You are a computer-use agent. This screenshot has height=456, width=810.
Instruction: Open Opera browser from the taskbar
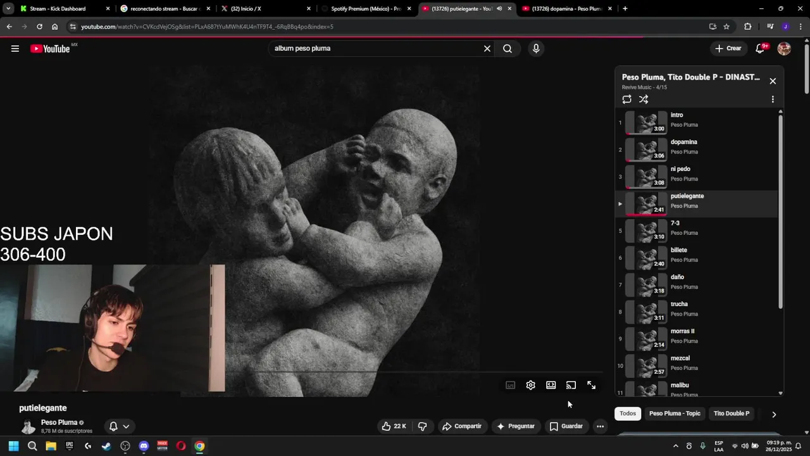point(181,446)
